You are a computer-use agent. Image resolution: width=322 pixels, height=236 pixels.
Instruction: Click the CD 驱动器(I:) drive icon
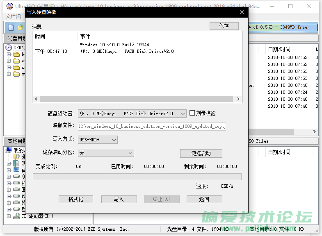point(16,216)
